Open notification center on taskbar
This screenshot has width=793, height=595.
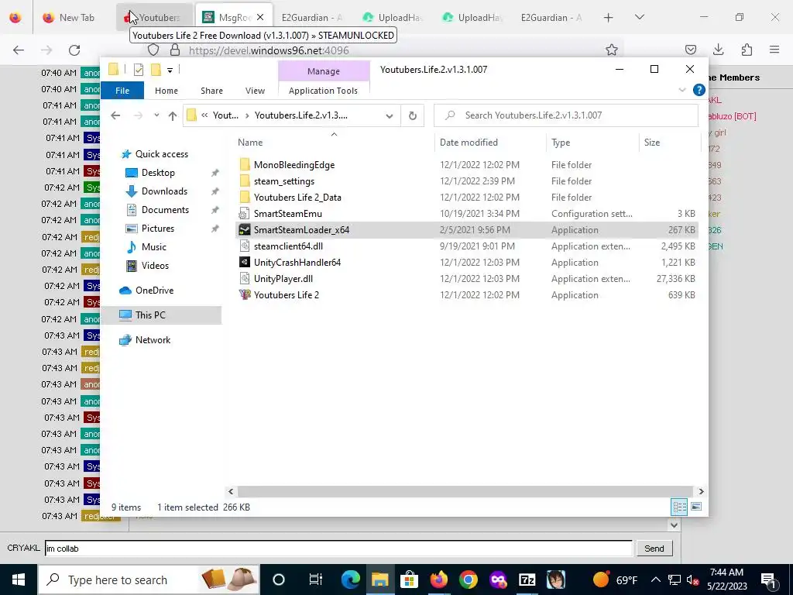click(769, 580)
